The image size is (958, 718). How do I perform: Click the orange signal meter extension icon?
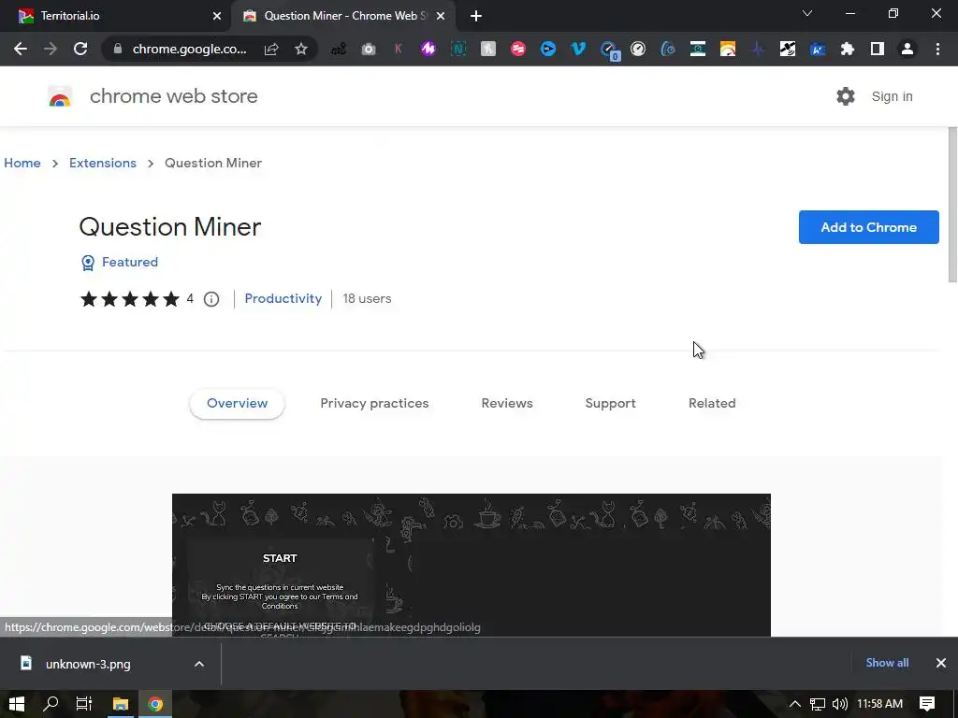click(728, 49)
